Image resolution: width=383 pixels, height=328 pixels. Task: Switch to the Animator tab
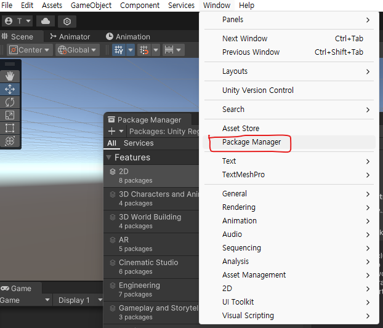pyautogui.click(x=70, y=36)
